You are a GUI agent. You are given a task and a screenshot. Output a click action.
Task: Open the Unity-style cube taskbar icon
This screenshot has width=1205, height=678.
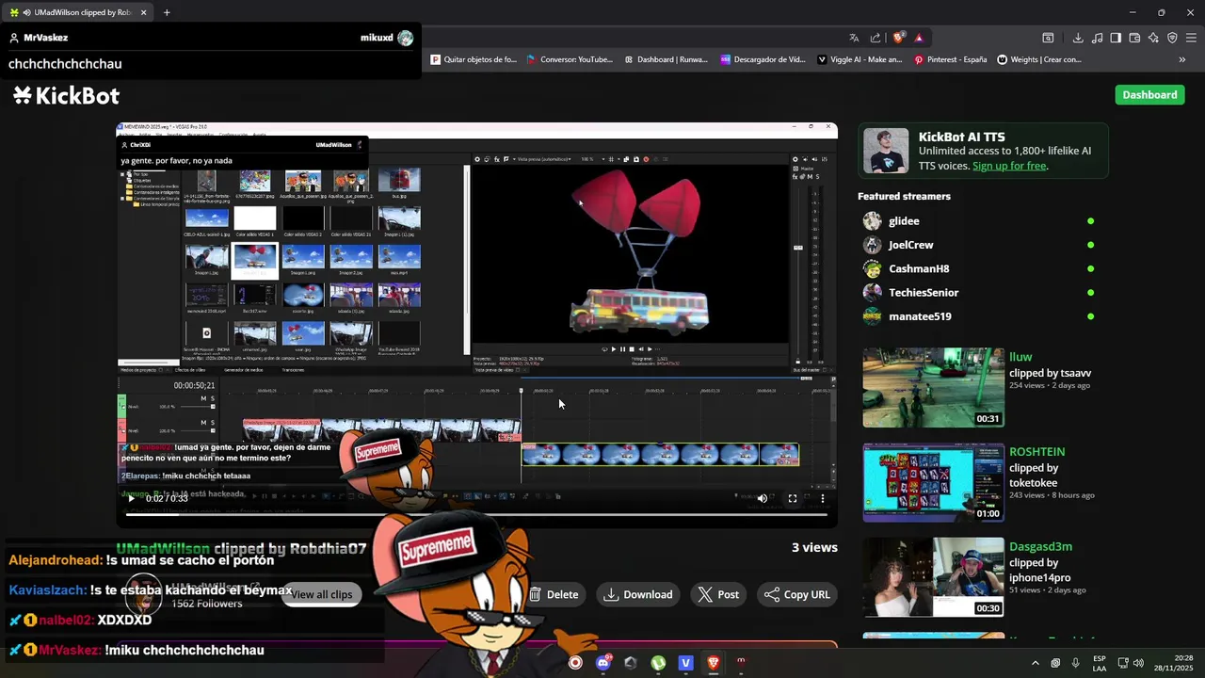click(631, 663)
